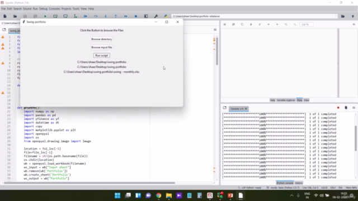Click LSP Python ready status entry
Image resolution: width=358 pixels, height=201 pixels.
pos(249,188)
